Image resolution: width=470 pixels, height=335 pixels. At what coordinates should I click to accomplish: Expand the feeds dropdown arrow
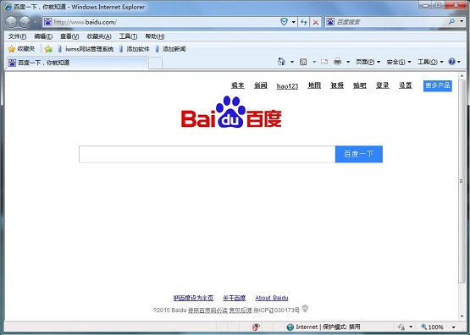[x=314, y=62]
